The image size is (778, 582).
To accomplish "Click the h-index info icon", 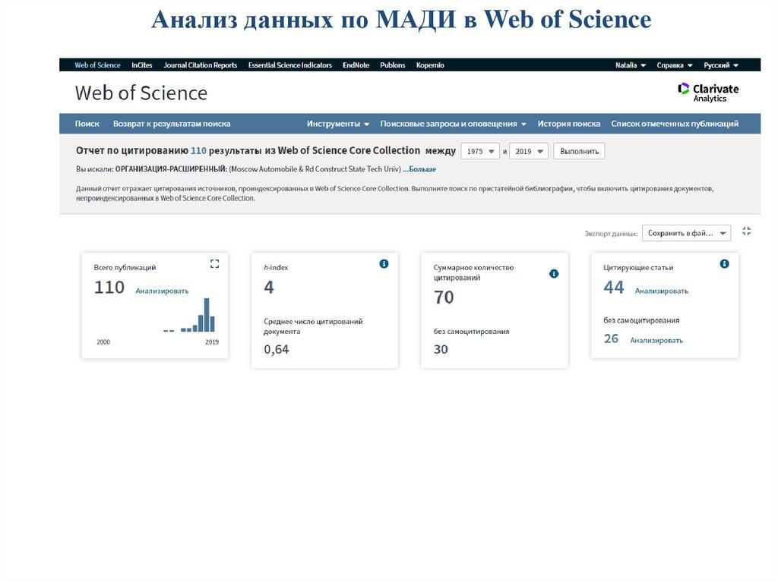I will (384, 263).
